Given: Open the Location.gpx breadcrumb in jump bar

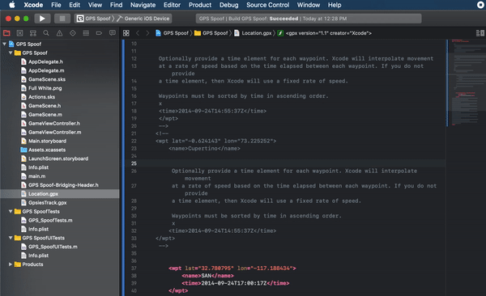Looking at the screenshot, I should click(x=253, y=33).
